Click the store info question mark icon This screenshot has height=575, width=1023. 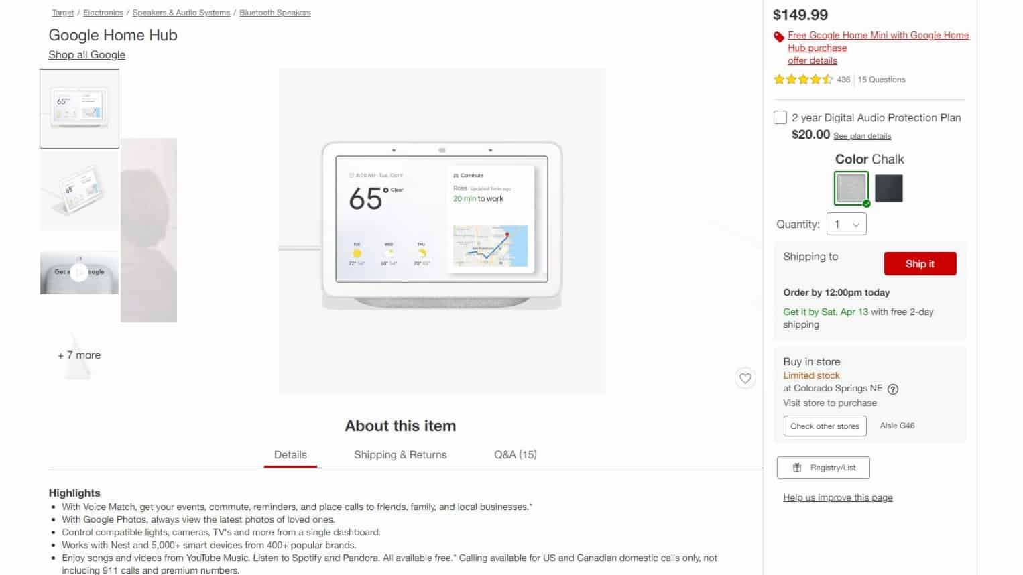coord(893,389)
